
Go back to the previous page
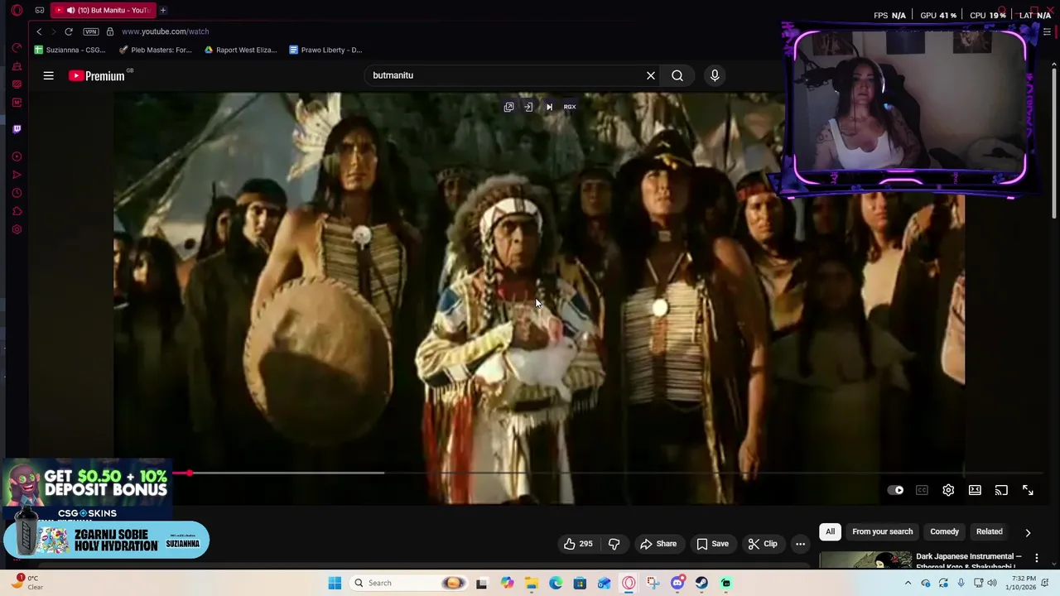click(x=39, y=31)
